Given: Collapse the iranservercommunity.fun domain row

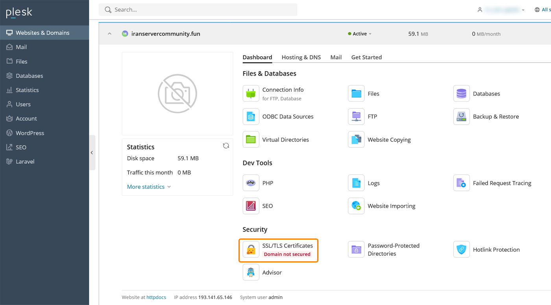Looking at the screenshot, I should pos(109,34).
